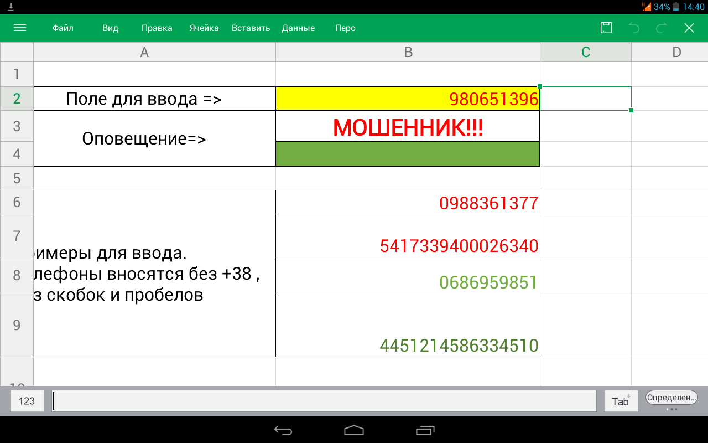Image resolution: width=708 pixels, height=443 pixels.
Task: Expand the Определен... function dropdown
Action: (x=671, y=398)
